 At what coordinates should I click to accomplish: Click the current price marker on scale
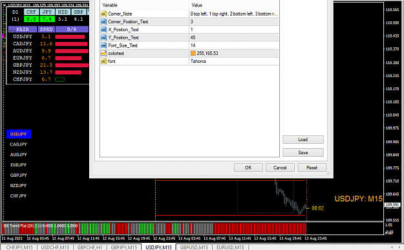click(392, 205)
